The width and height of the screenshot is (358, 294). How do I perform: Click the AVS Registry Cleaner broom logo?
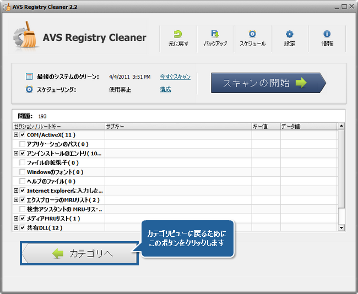[25, 35]
